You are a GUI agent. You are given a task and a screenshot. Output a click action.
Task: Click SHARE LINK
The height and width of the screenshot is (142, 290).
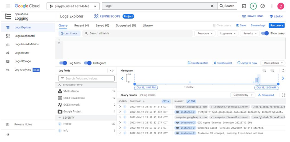click(x=252, y=16)
